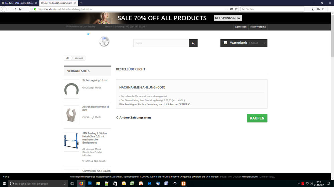
Task: Bookmark this page with the star icon
Action: 236,9
